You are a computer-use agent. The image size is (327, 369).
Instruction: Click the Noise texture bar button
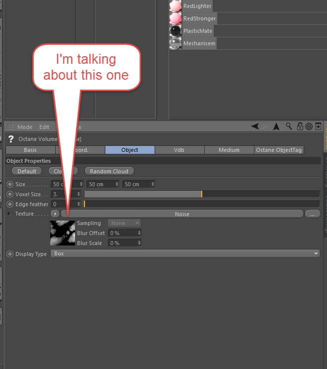[182, 214]
